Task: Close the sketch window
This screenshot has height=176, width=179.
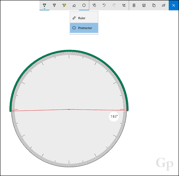Action: (x=174, y=5)
